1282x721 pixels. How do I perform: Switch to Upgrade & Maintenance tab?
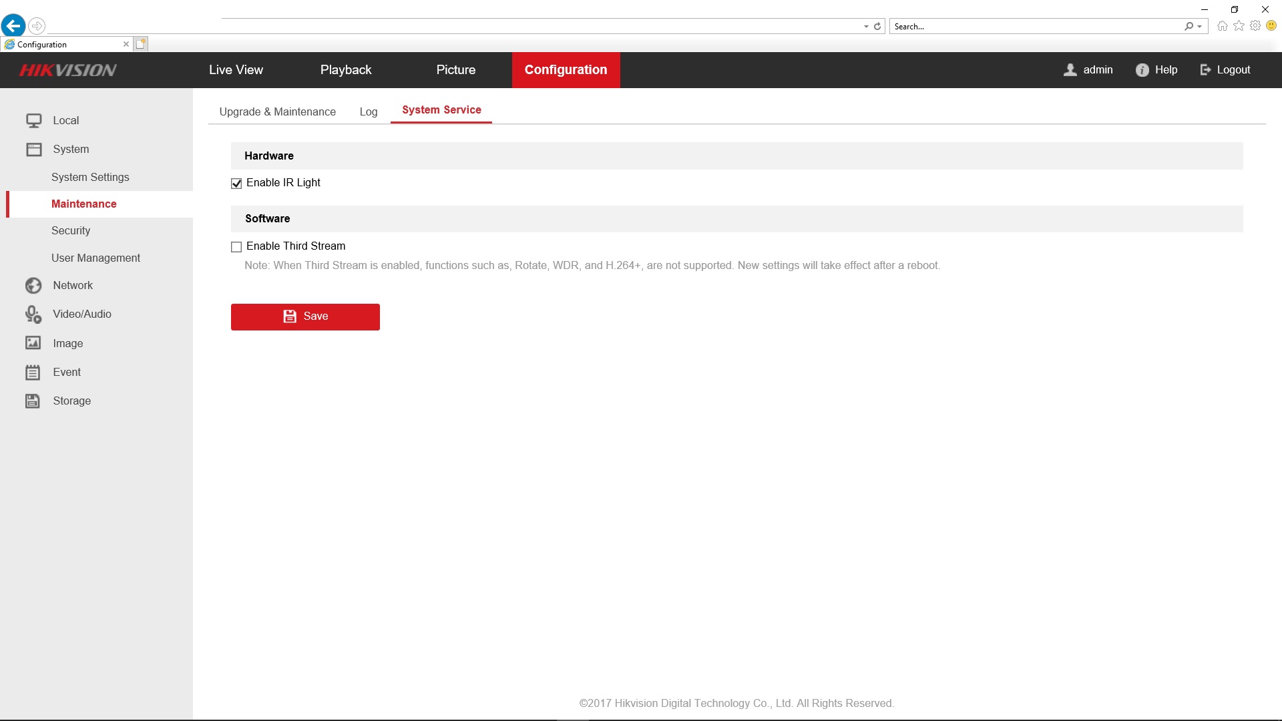pos(277,112)
